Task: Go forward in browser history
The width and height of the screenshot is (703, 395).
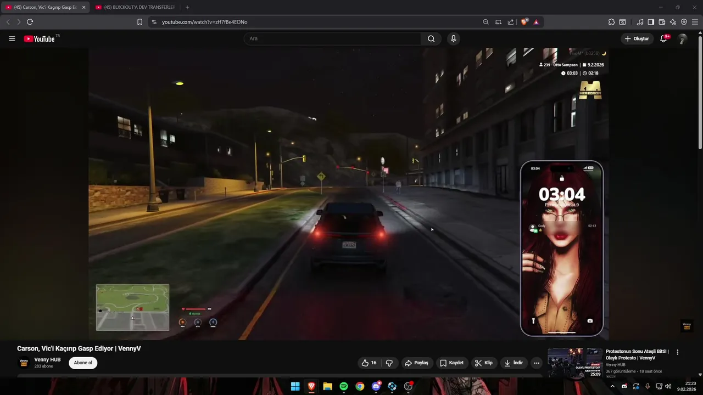Action: pos(19,22)
